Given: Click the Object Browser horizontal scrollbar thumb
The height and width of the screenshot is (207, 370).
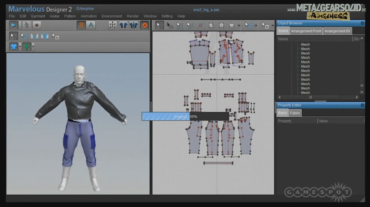Looking at the screenshot, I should 310,97.
